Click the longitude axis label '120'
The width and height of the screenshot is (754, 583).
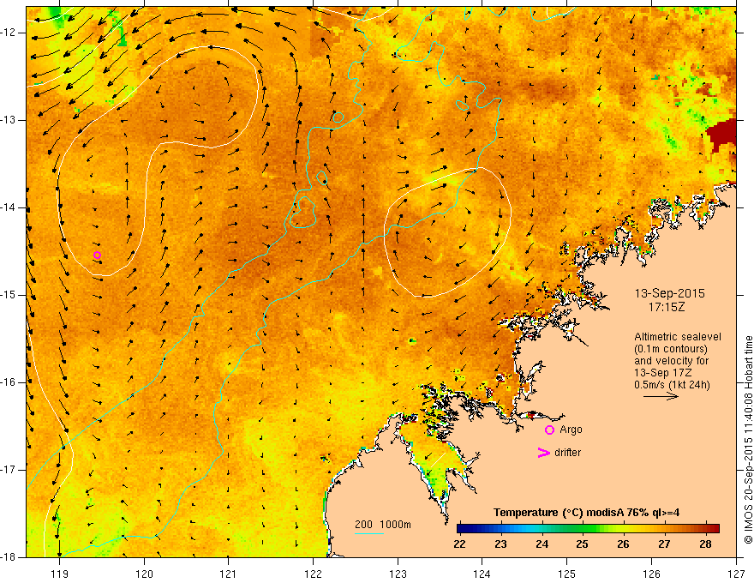tap(144, 574)
